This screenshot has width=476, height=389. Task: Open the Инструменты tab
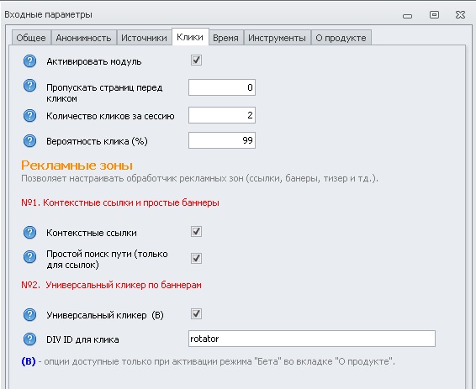click(278, 38)
